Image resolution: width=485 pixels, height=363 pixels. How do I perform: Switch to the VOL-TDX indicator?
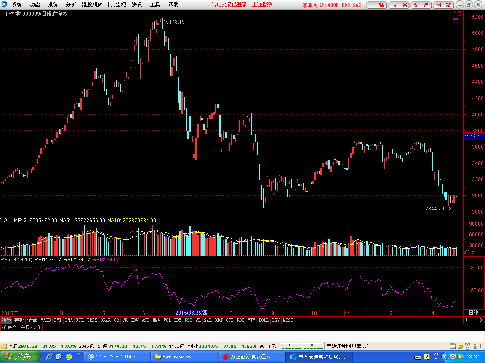click(x=173, y=320)
